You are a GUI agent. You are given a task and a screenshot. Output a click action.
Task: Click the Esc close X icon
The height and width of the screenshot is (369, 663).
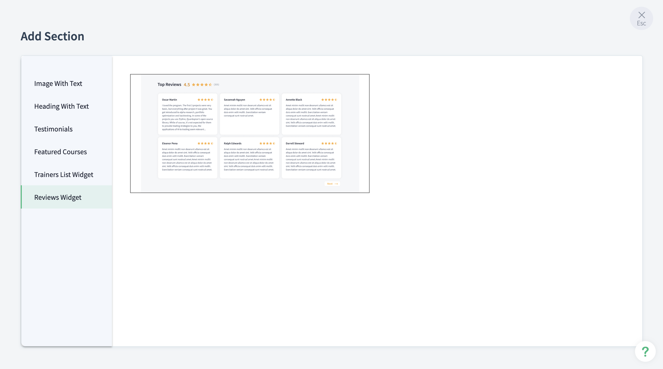pos(641,16)
